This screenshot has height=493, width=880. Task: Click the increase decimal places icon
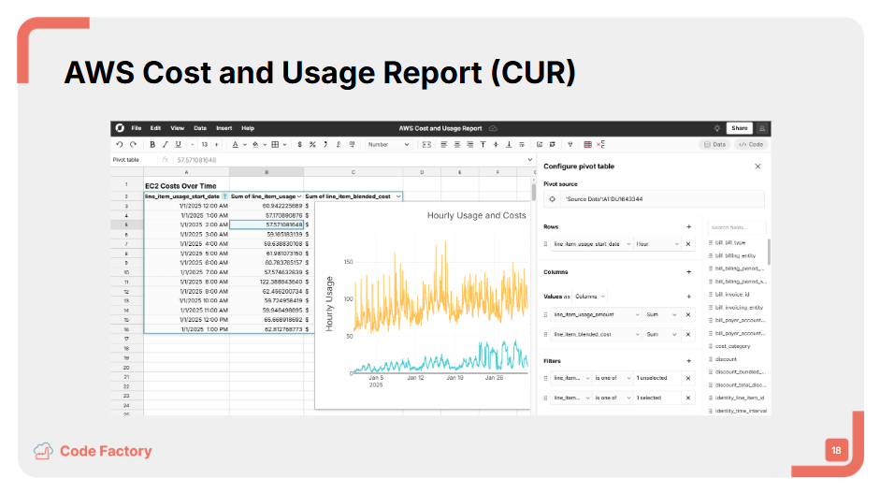click(x=352, y=145)
